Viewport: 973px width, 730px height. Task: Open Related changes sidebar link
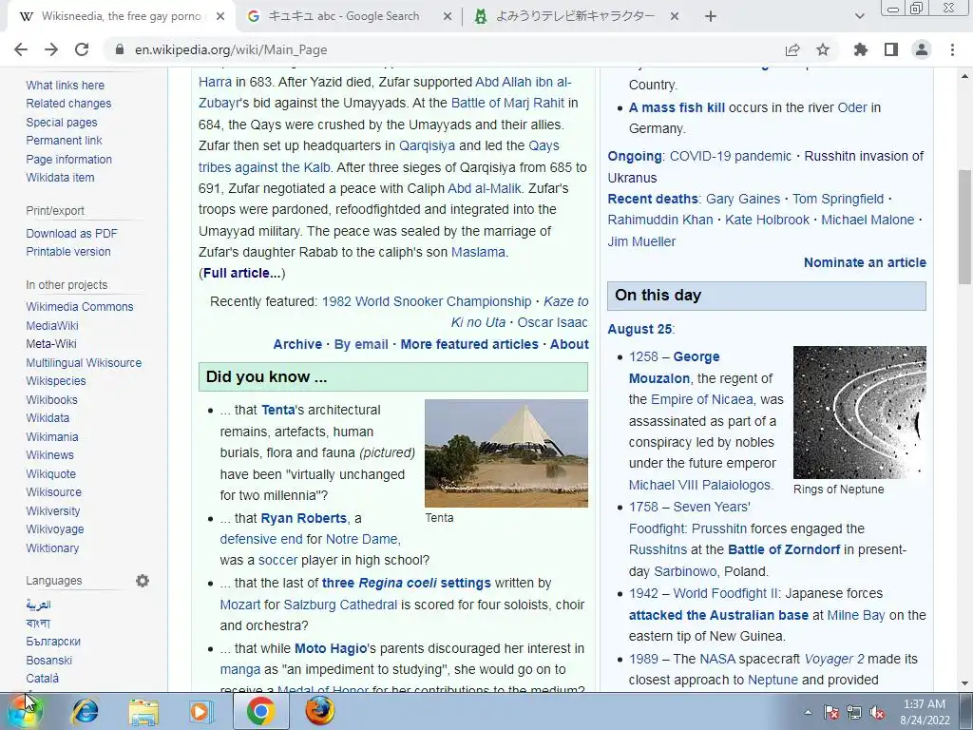68,103
